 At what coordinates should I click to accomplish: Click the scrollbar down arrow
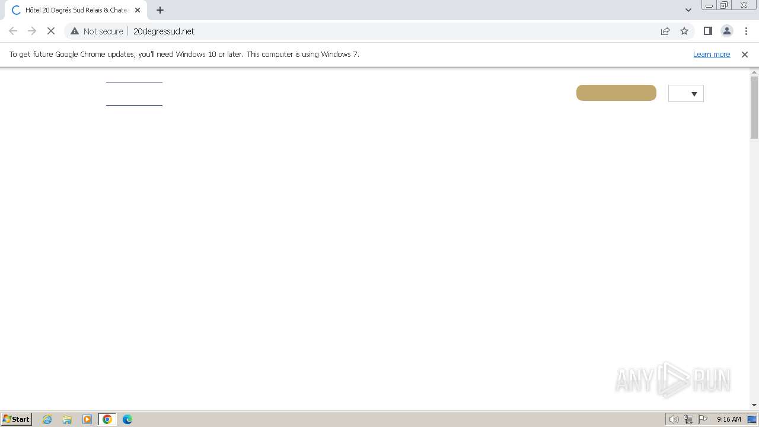[x=754, y=405]
